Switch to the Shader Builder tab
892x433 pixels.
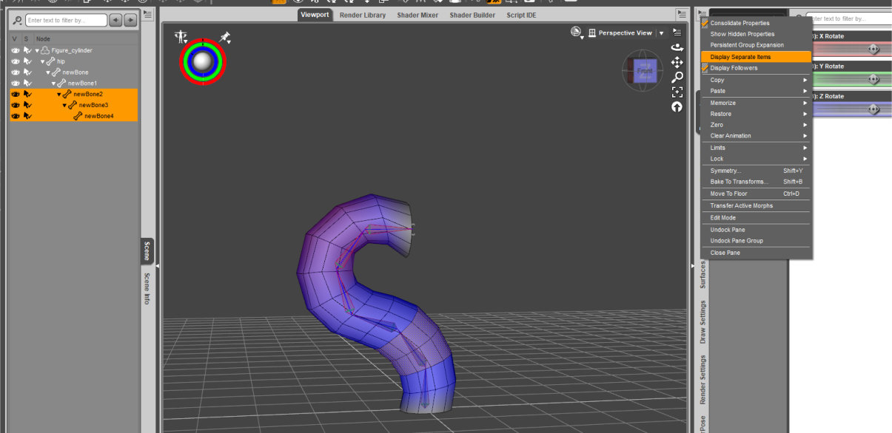click(472, 15)
